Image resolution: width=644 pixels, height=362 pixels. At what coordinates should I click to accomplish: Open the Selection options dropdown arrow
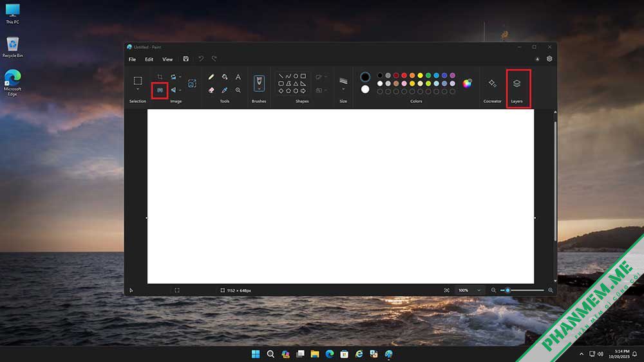point(138,89)
